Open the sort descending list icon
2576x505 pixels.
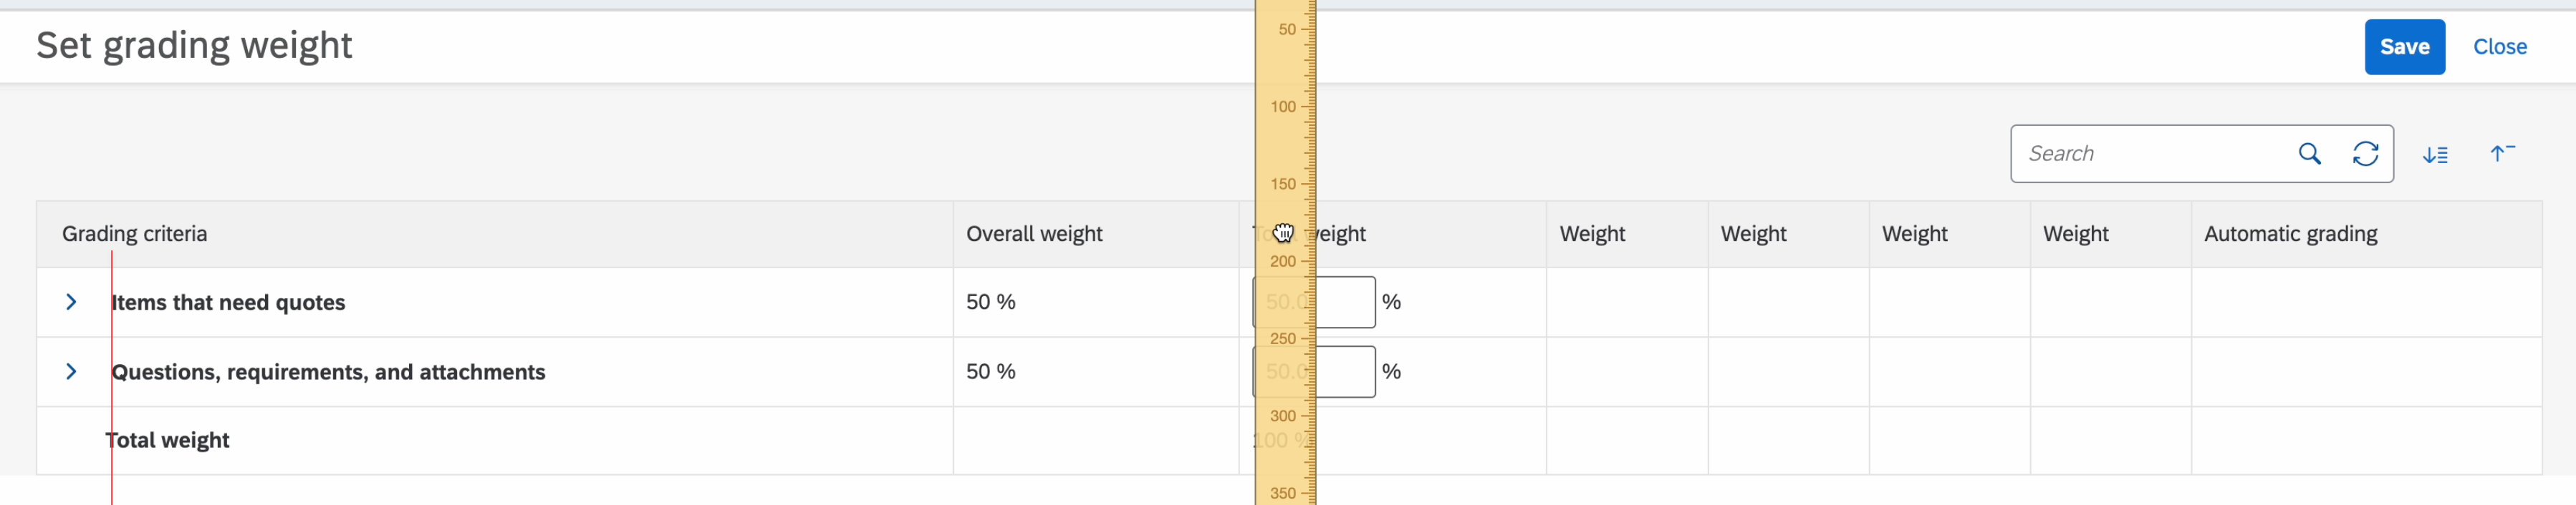pyautogui.click(x=2438, y=152)
